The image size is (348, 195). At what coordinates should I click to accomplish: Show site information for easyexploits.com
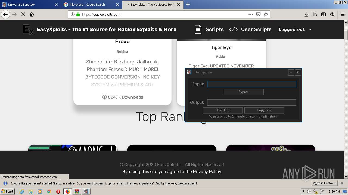click(73, 14)
